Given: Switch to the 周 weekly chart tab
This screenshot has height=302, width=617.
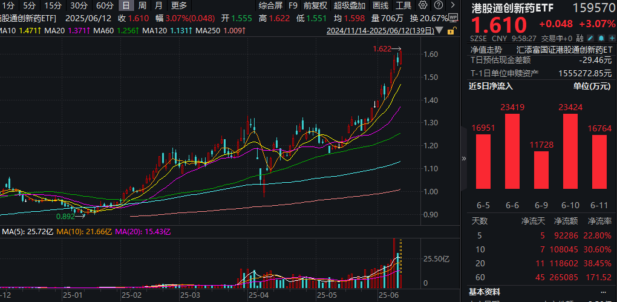Looking at the screenshot, I should [x=142, y=5].
